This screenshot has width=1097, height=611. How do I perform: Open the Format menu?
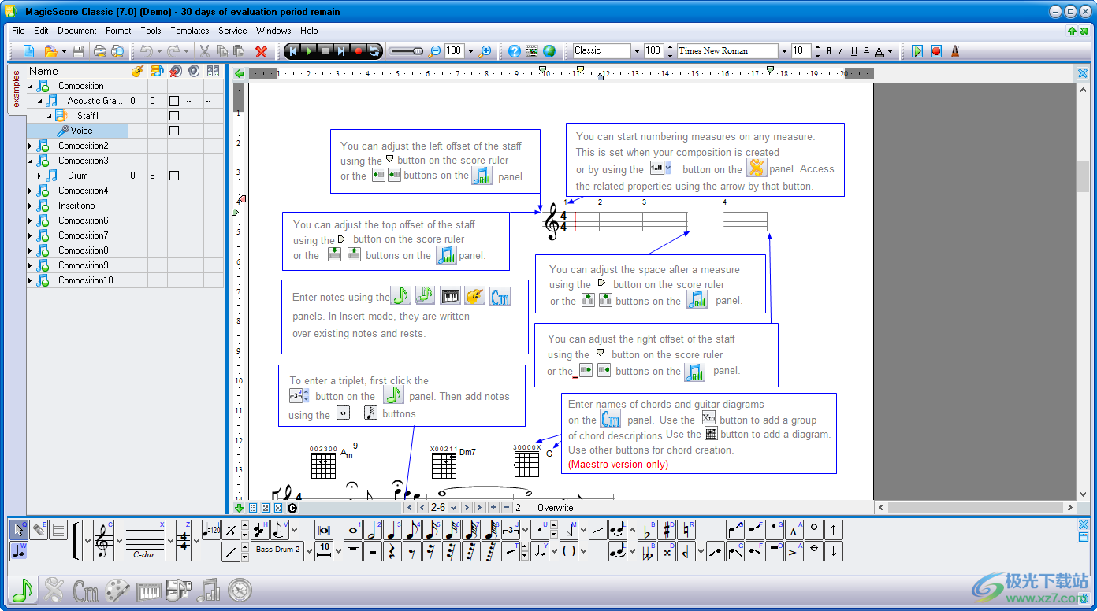[x=118, y=31]
